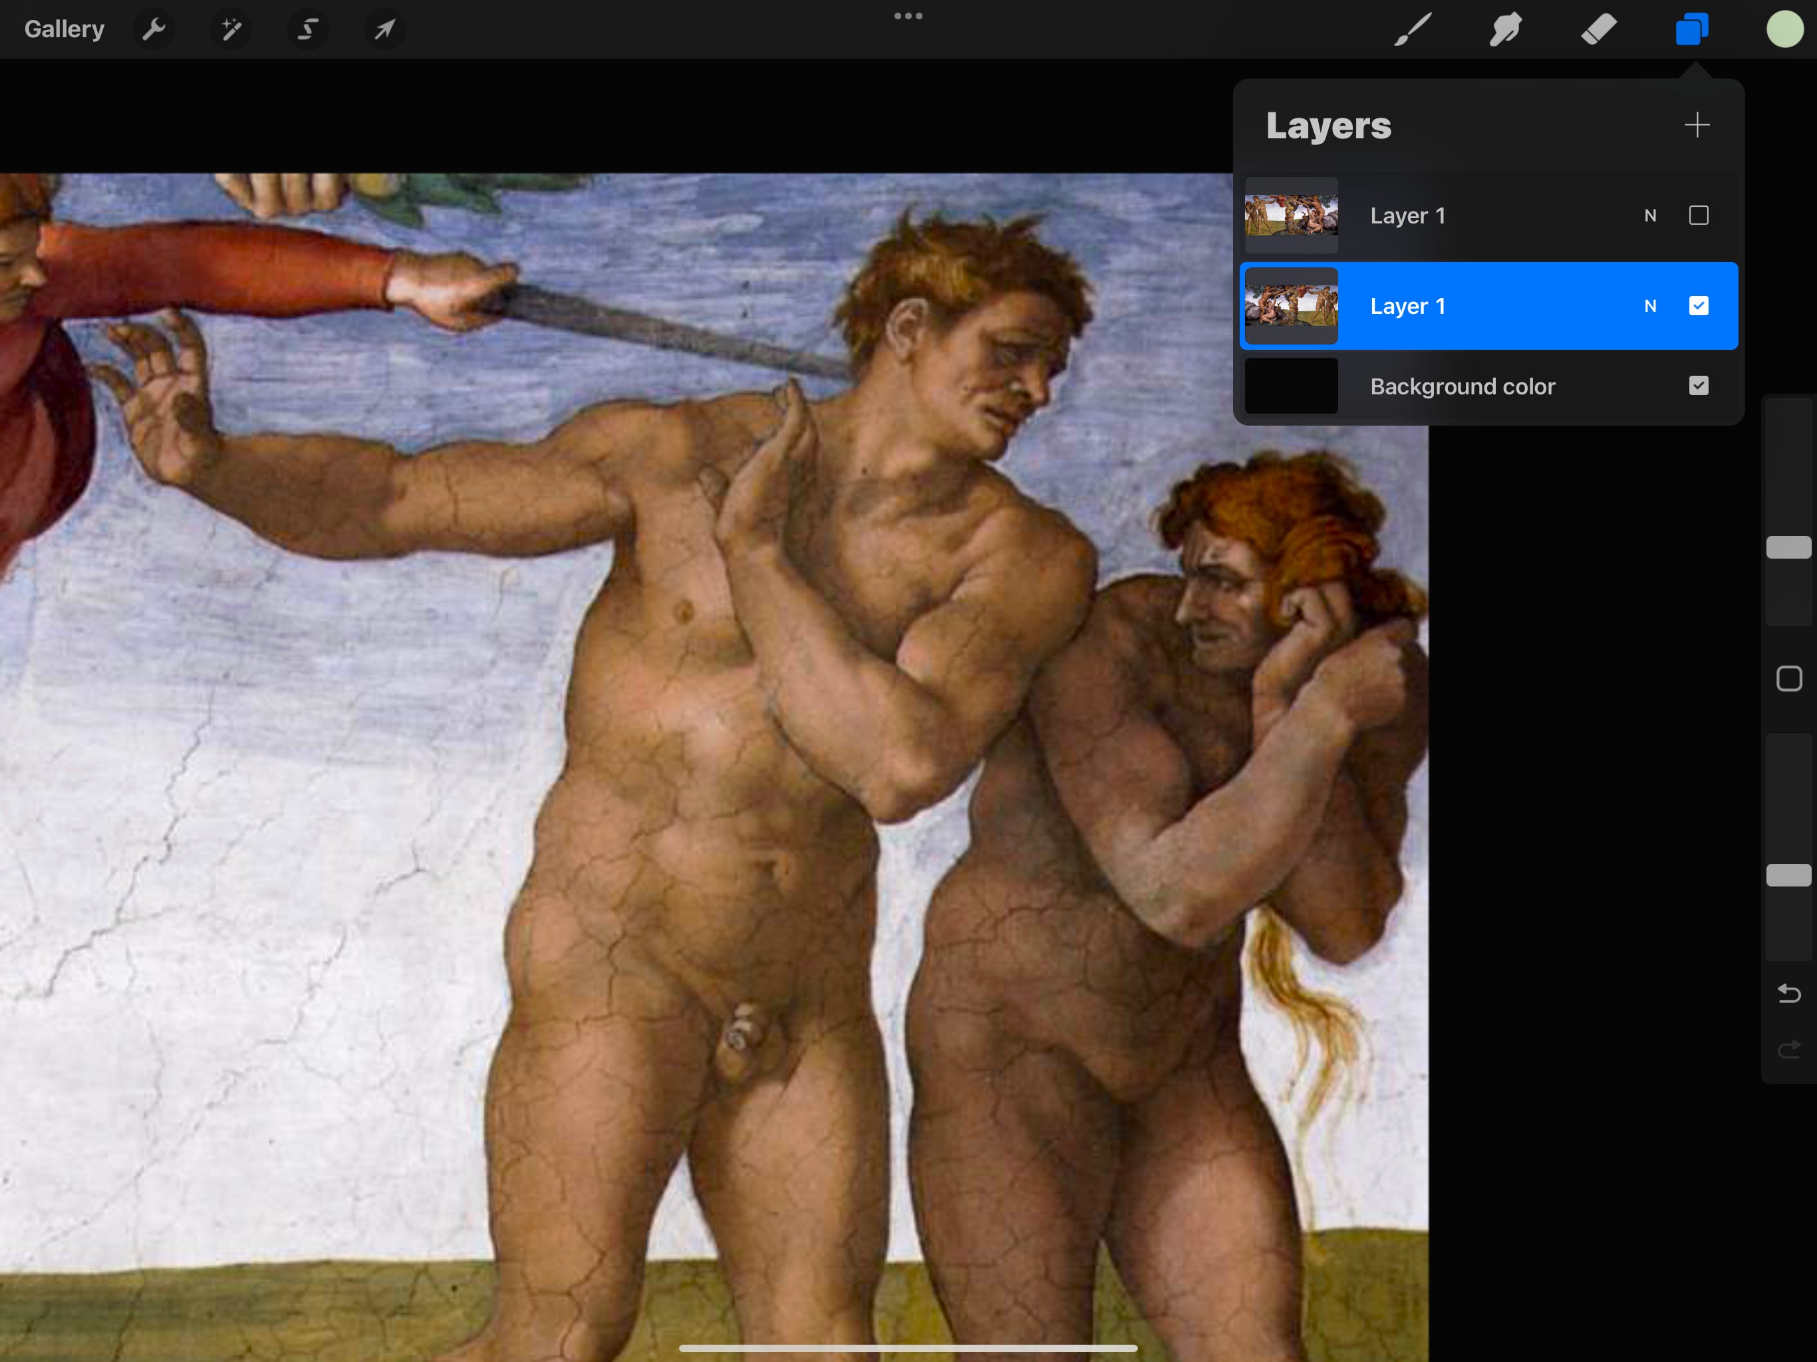Select the Eraser tool
This screenshot has height=1362, width=1817.
coord(1598,29)
